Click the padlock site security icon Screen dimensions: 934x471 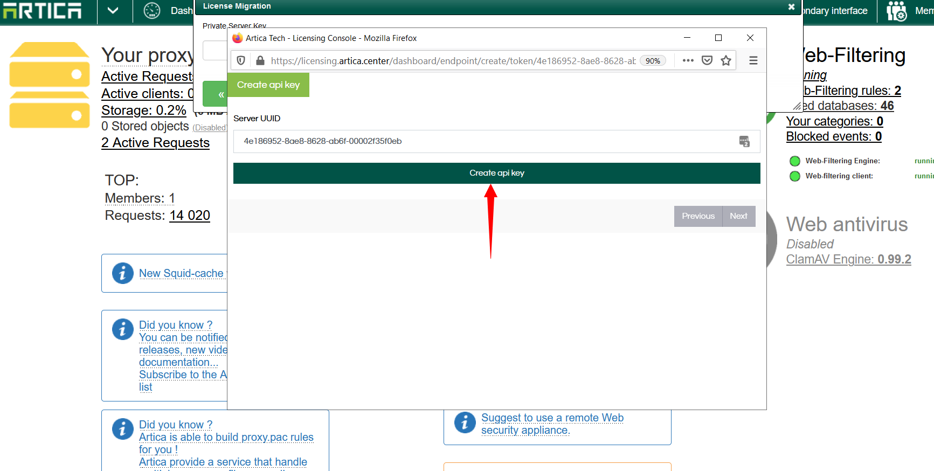coord(260,60)
